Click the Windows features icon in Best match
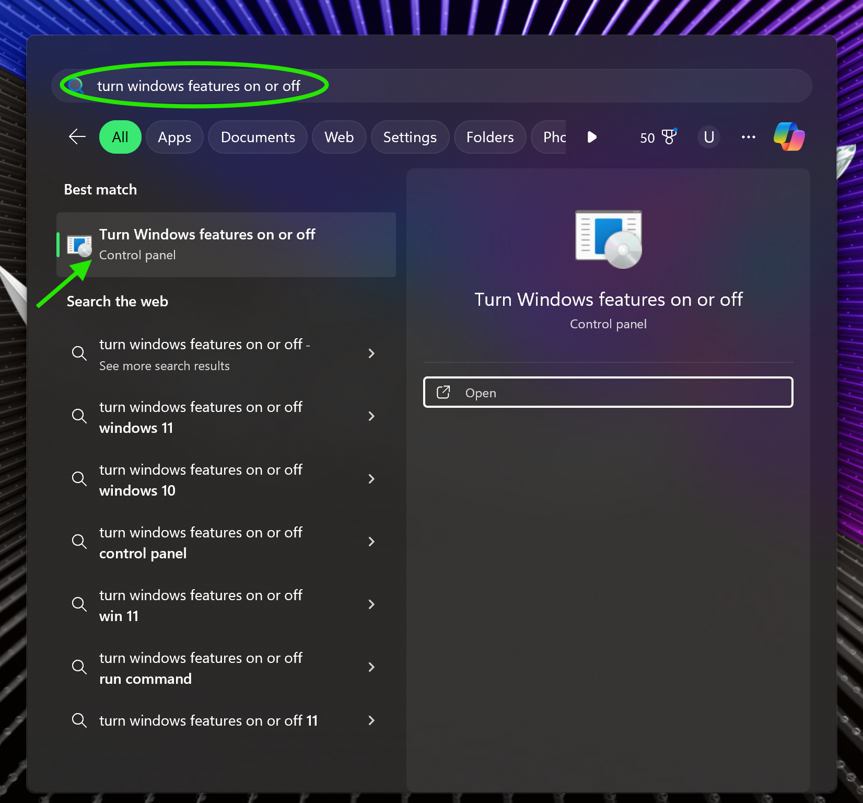The height and width of the screenshot is (803, 863). pos(79,245)
